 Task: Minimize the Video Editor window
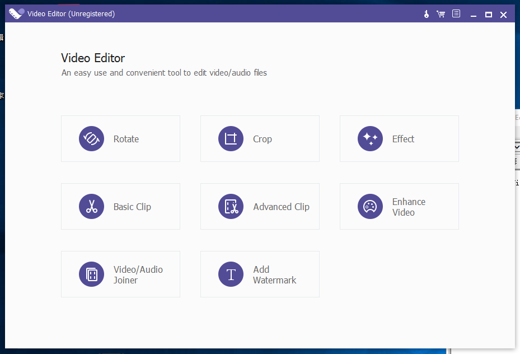click(x=474, y=15)
